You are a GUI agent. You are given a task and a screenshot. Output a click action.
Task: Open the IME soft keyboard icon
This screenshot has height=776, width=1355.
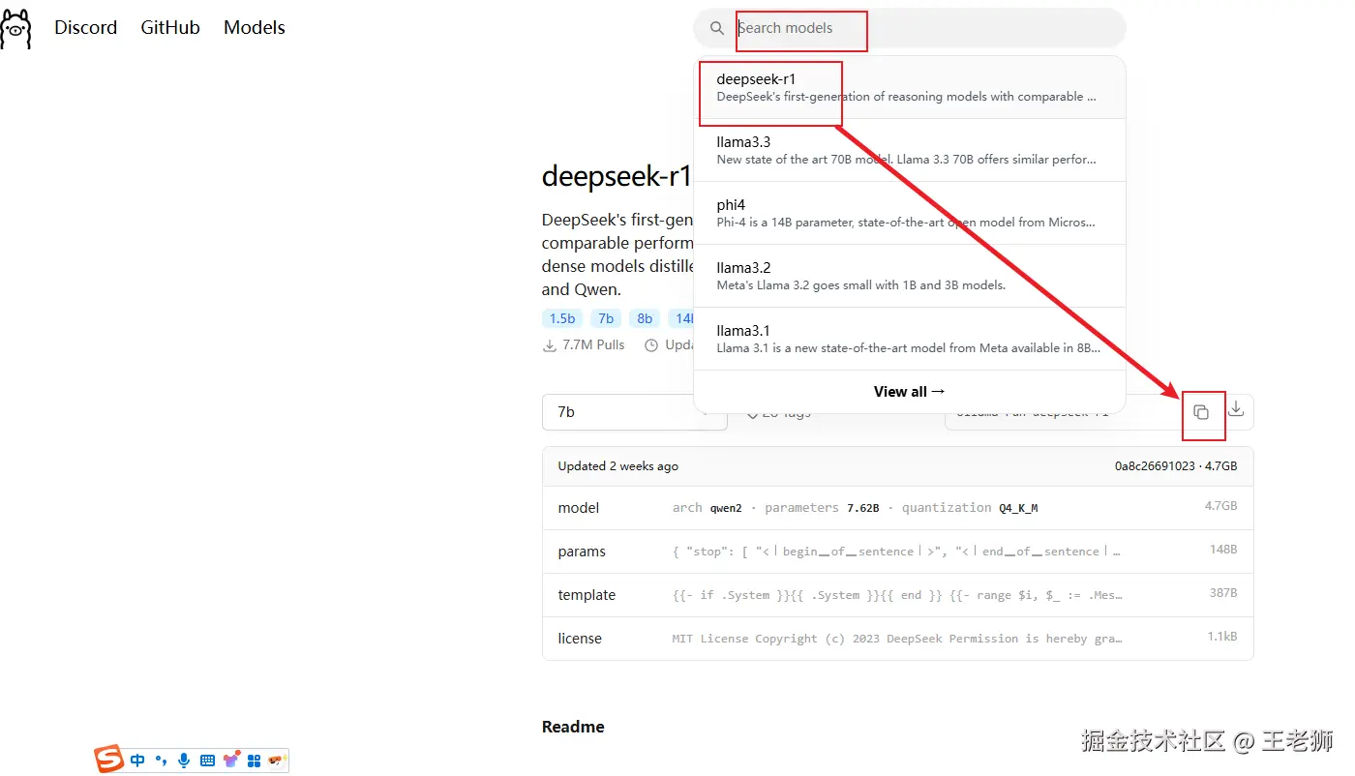click(207, 761)
